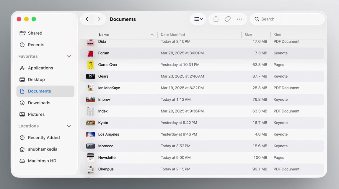The image size is (339, 189).
Task: Click the Game Over Pages file icon
Action: 90,65
